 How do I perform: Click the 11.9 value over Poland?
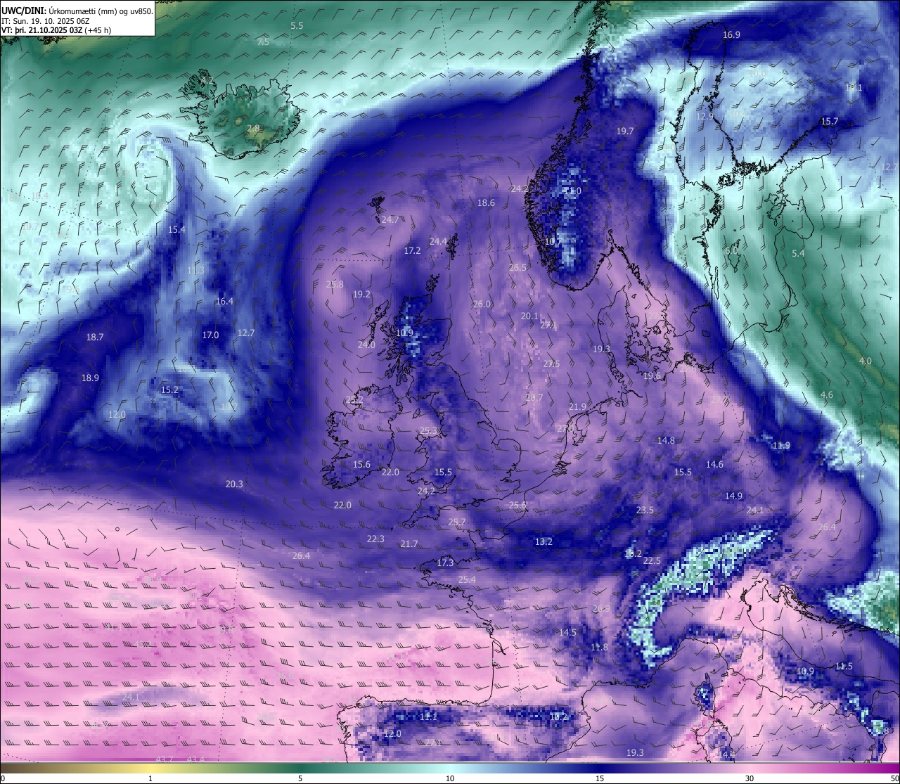(781, 445)
